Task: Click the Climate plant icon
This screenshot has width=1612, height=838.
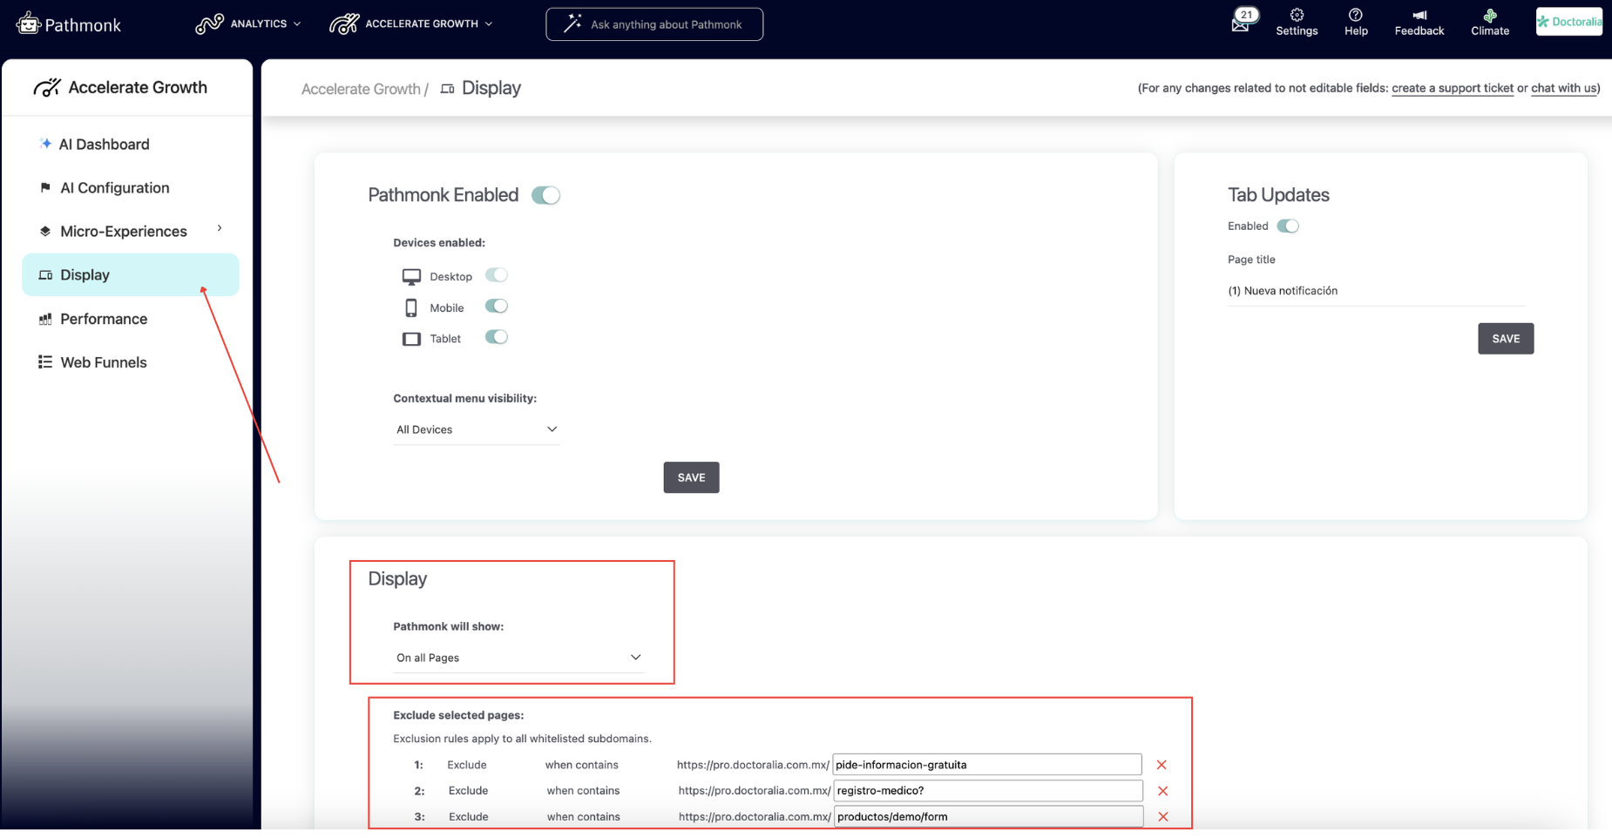Action: [1490, 15]
